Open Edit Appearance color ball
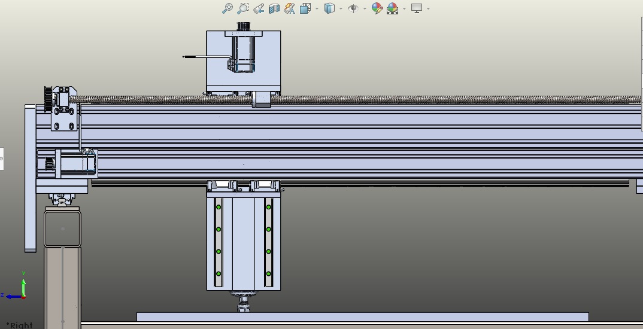 point(377,8)
